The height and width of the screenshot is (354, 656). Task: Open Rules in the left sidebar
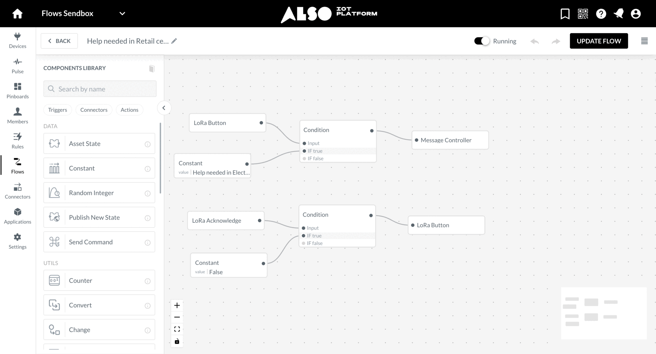coord(17,141)
